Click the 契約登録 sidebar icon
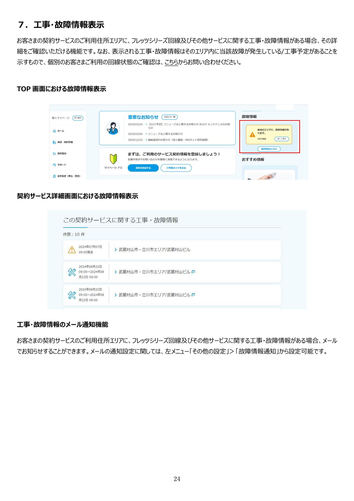 pos(54,154)
